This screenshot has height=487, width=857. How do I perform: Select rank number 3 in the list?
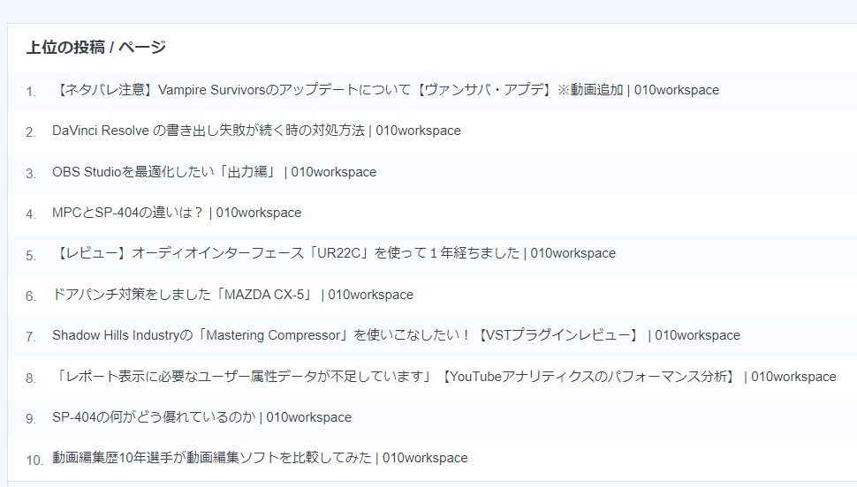click(x=31, y=174)
